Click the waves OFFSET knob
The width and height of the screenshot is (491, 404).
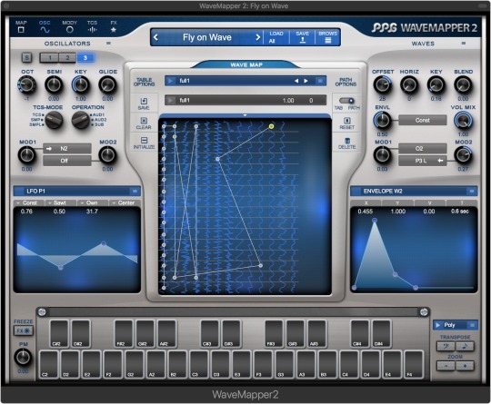click(383, 85)
